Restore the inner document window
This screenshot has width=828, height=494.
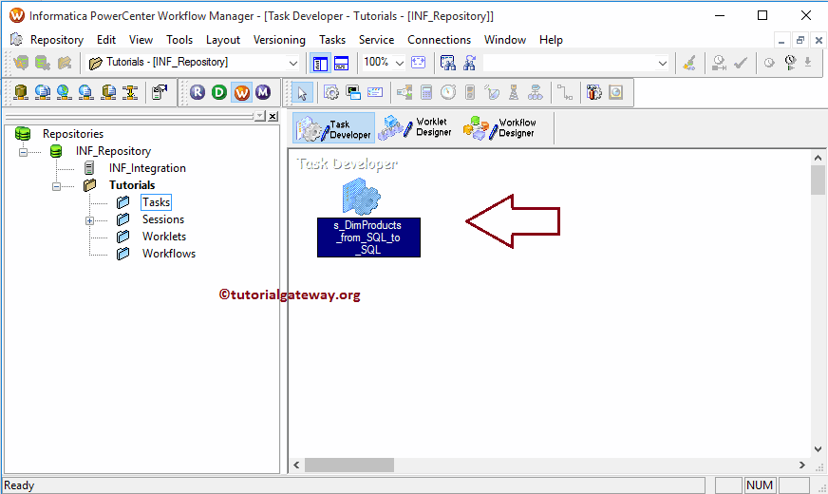[800, 40]
